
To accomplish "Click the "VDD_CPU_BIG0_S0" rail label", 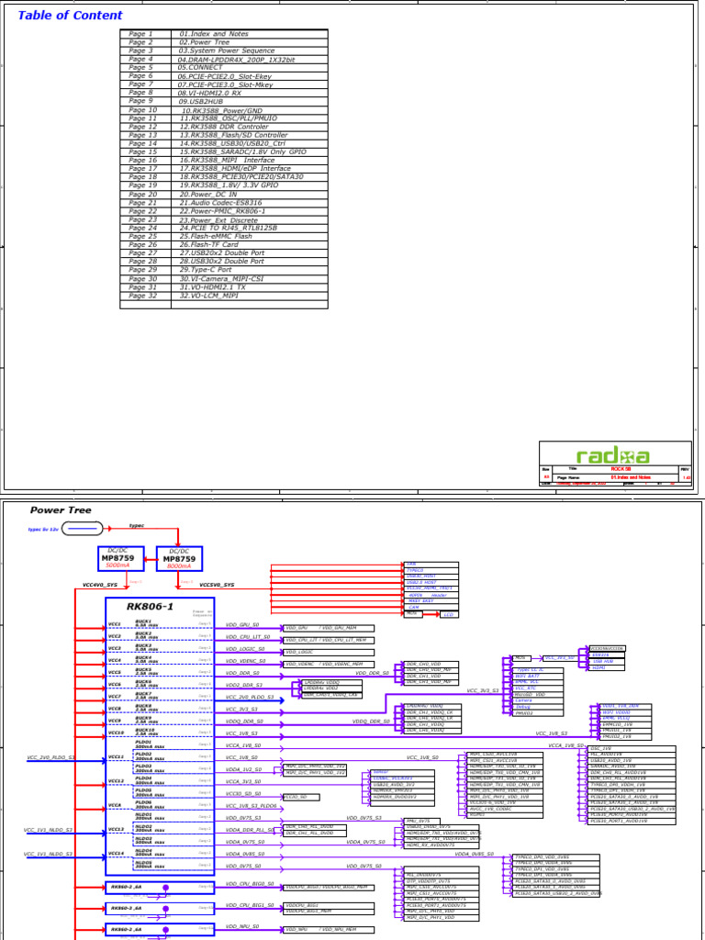I will (x=250, y=884).
